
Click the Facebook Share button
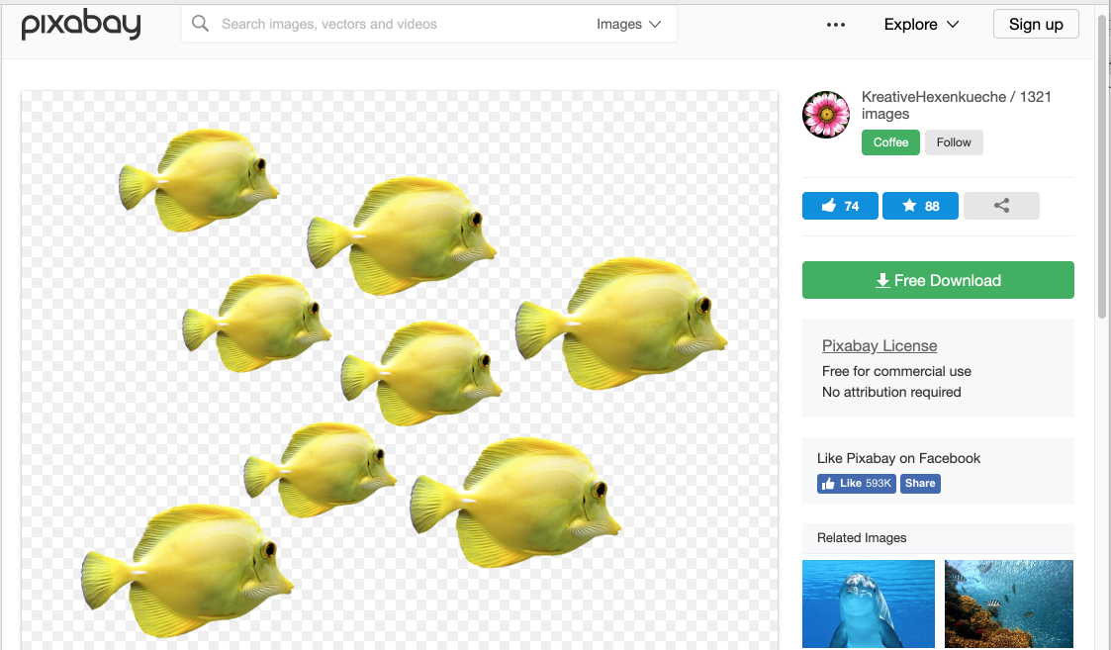click(x=920, y=484)
